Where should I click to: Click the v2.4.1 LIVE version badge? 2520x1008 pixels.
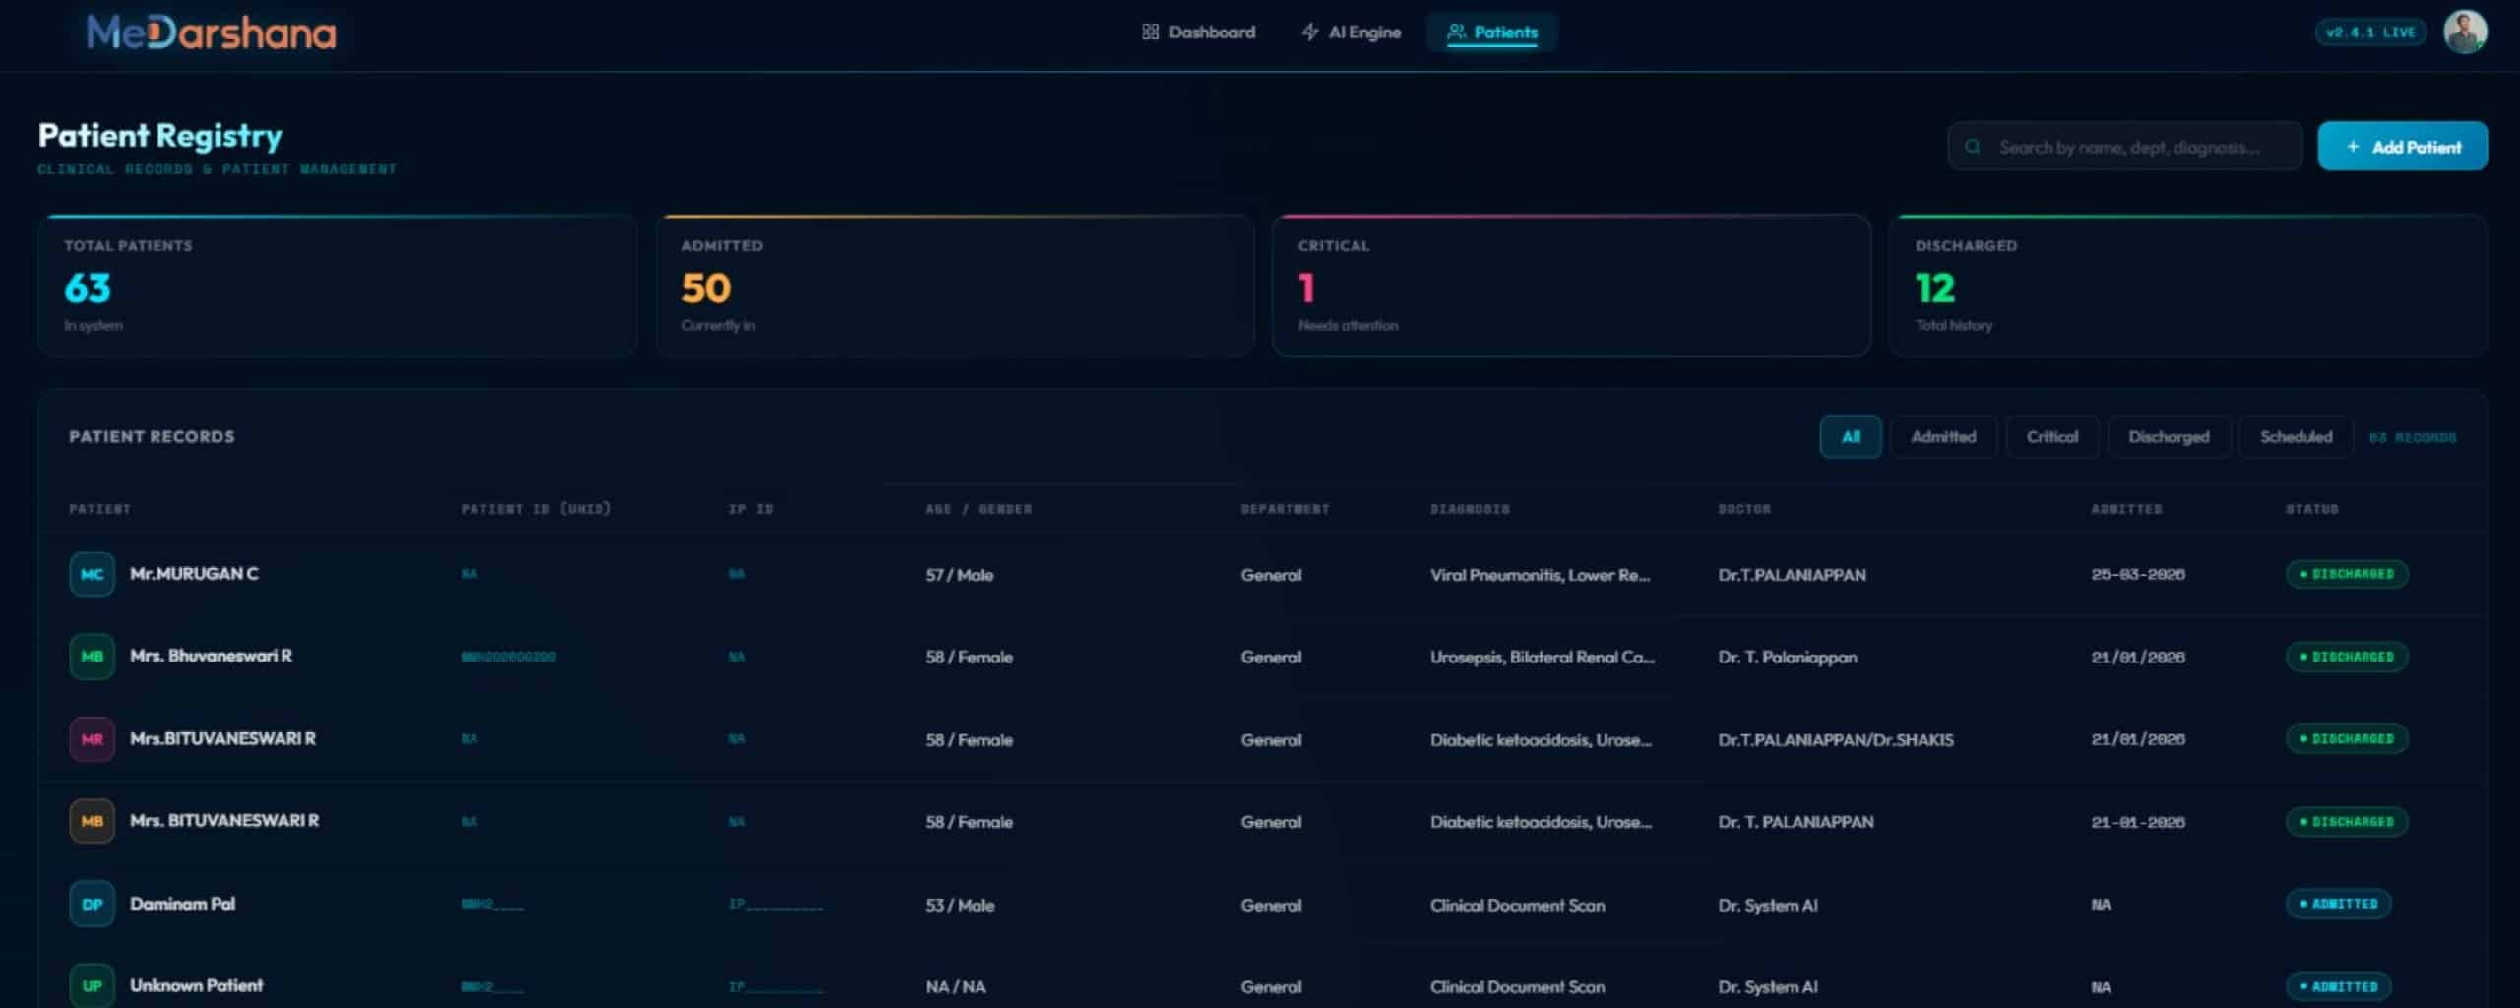click(x=2369, y=32)
